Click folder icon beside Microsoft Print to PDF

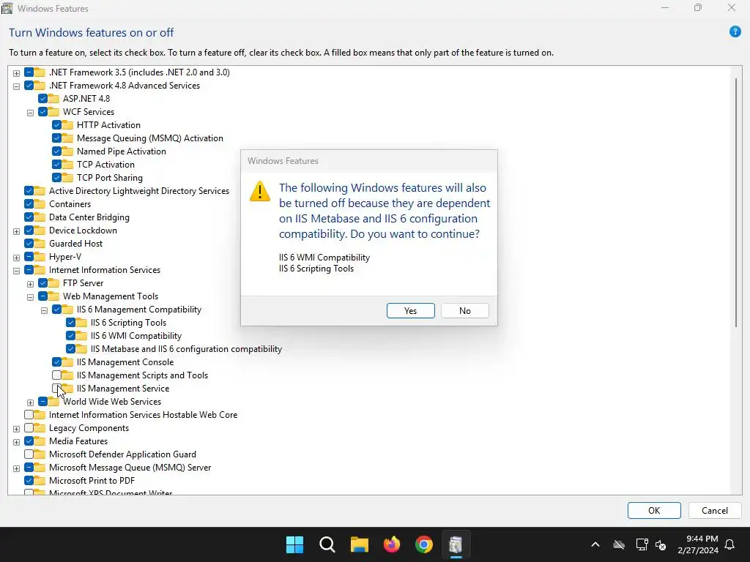(40, 481)
